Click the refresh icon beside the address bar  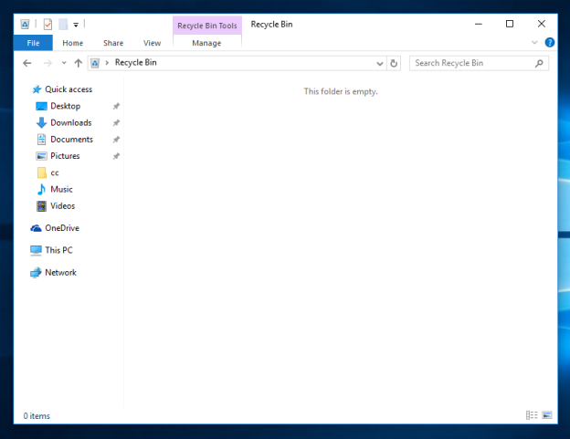pyautogui.click(x=394, y=63)
